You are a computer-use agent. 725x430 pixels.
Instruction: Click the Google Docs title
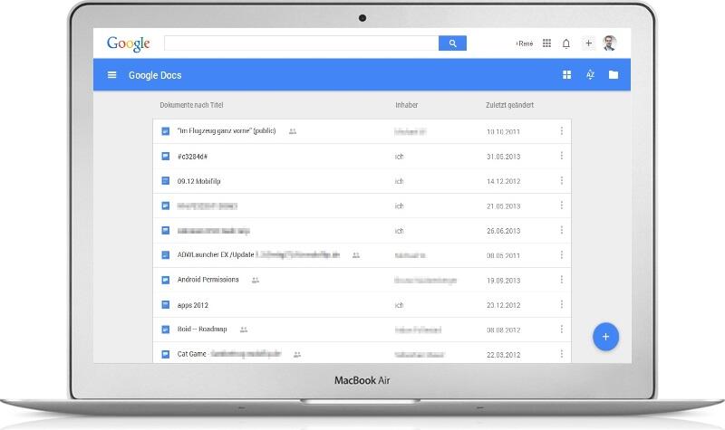click(155, 75)
